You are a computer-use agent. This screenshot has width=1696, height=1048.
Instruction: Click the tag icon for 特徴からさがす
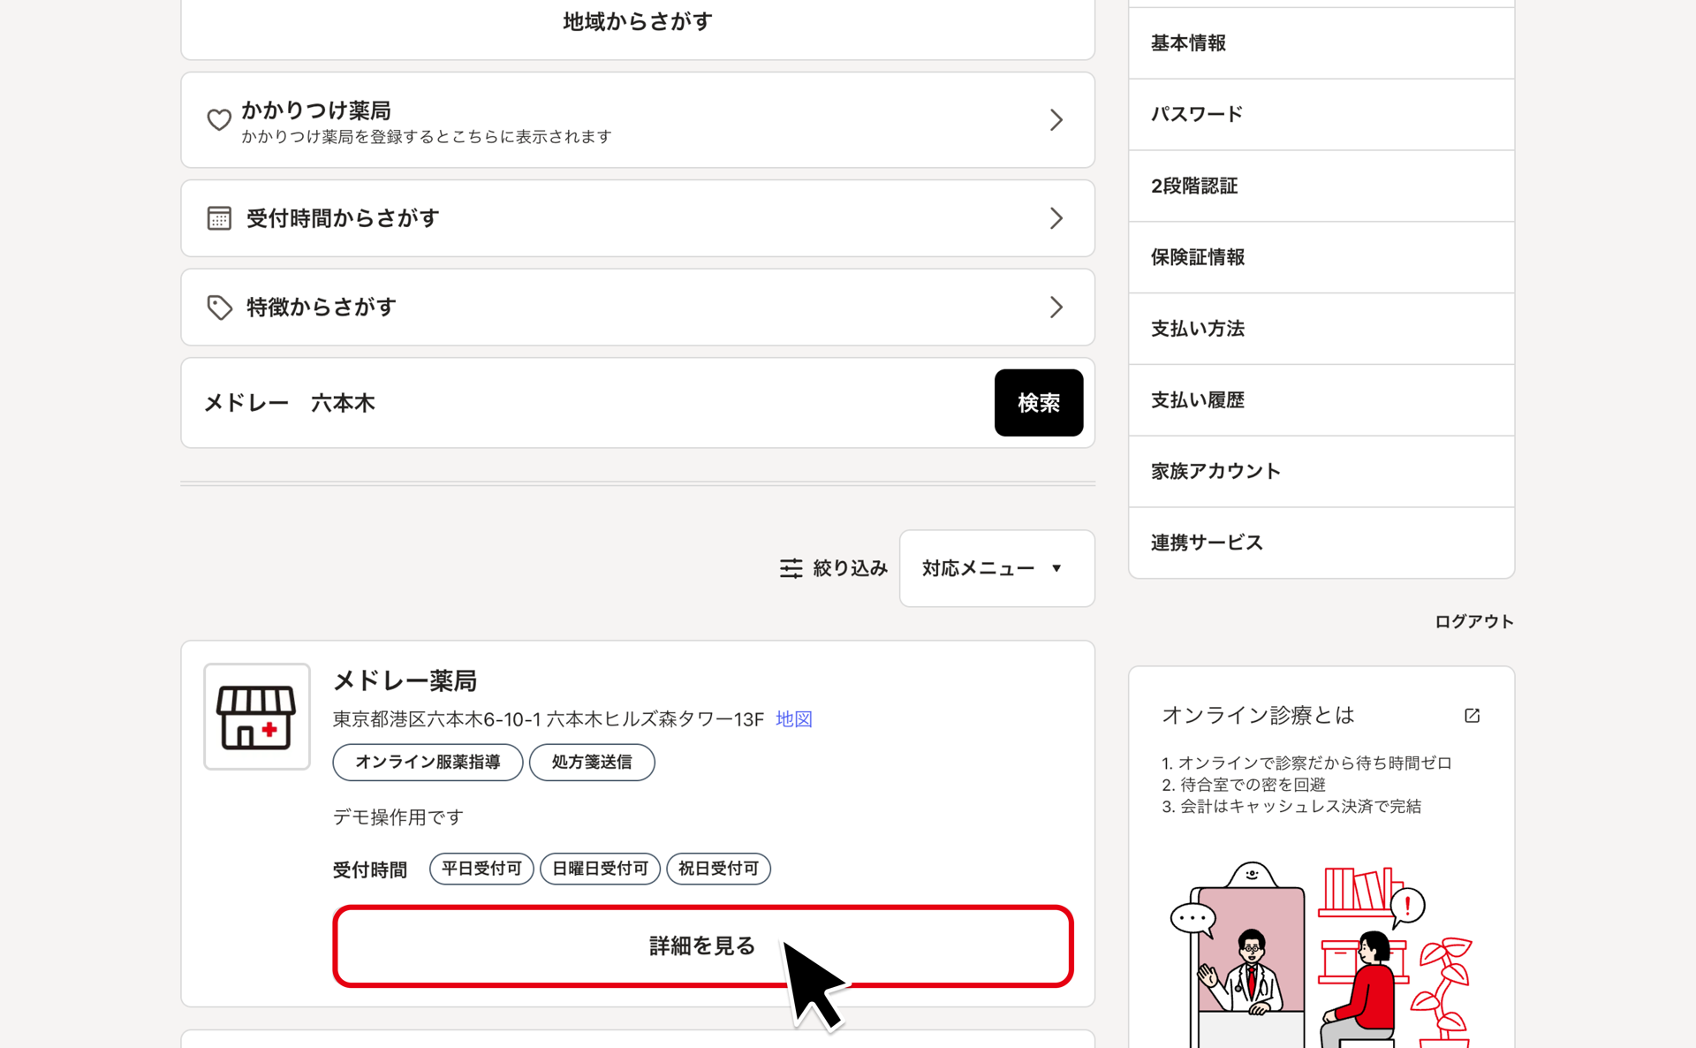pyautogui.click(x=219, y=307)
